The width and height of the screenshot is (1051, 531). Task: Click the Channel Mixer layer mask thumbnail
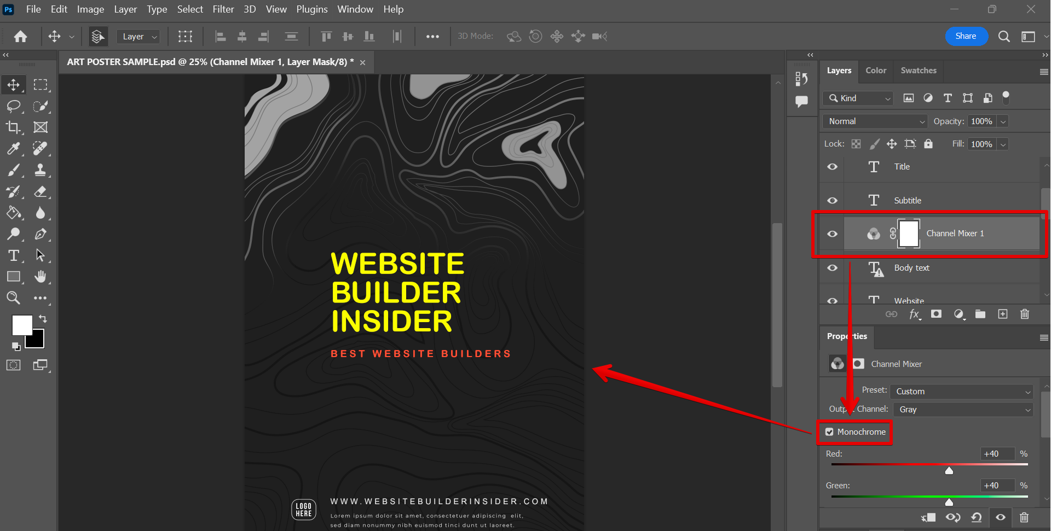coord(909,234)
